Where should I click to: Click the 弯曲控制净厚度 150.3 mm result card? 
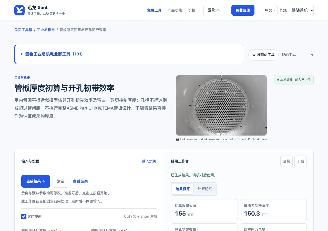[273, 210]
